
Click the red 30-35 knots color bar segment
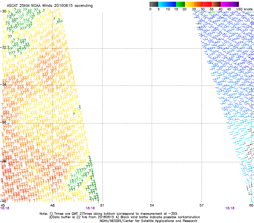207,4
